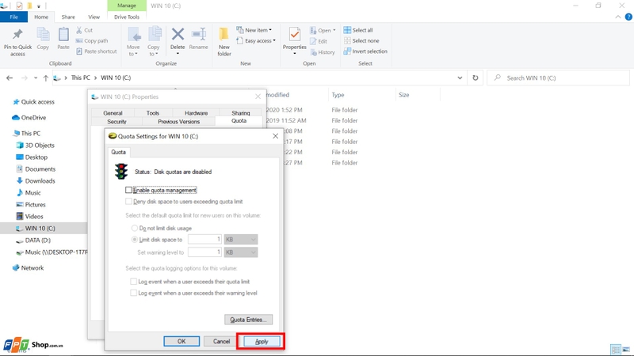
Task: Open address bar history dropdown chevron
Action: tap(460, 78)
